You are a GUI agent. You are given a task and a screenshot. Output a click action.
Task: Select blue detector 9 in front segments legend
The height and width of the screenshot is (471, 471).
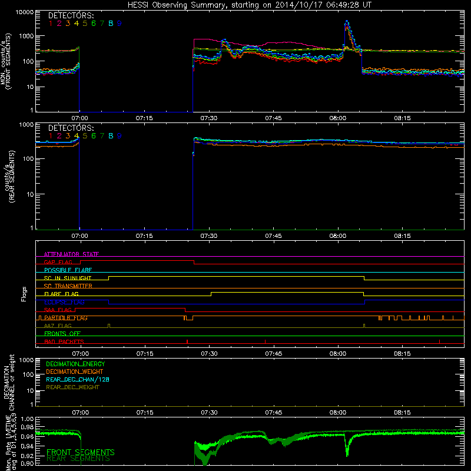[x=120, y=24]
